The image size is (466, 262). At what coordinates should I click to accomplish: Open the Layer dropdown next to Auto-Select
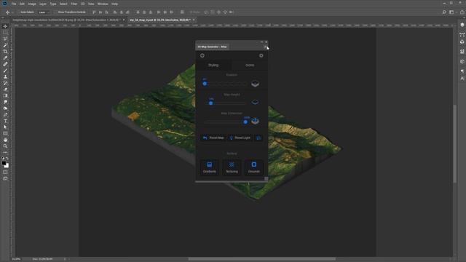click(x=44, y=12)
